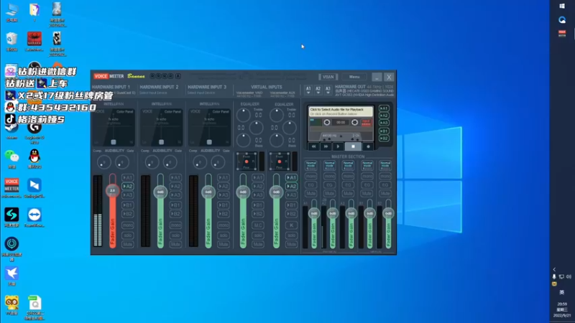Screen dimensions: 575x323
Task: Click Treble knob of VAIO equalizer
Action: tap(243, 116)
